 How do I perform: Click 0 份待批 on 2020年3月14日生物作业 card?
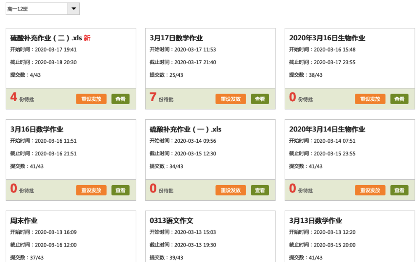click(301, 189)
